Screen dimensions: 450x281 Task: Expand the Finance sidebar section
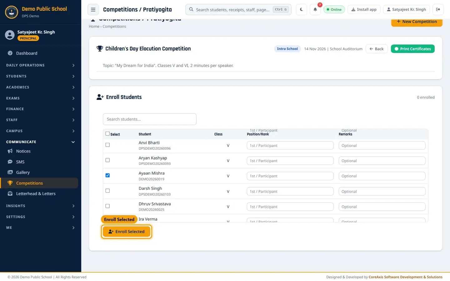[x=41, y=109]
